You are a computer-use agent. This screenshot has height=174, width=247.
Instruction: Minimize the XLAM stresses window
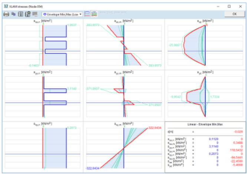219,6
